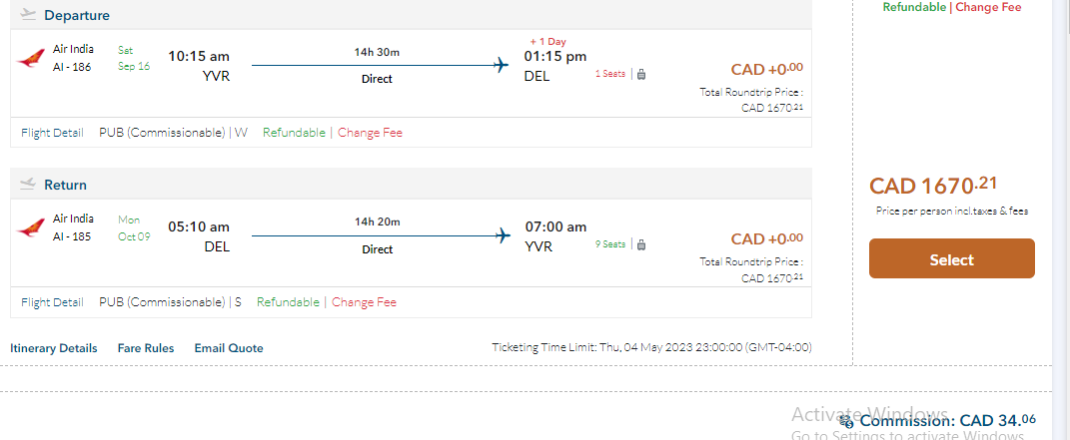Click Change Fee in the departure flight row

click(370, 132)
